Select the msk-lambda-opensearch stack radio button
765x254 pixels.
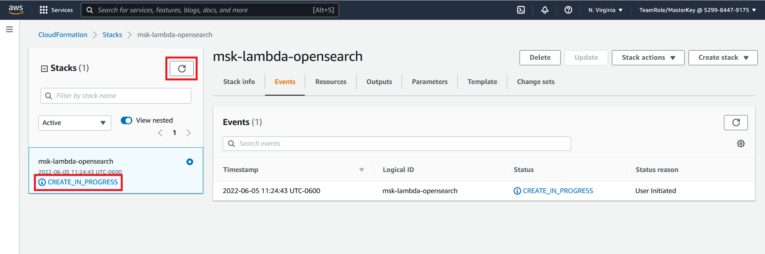pos(190,162)
